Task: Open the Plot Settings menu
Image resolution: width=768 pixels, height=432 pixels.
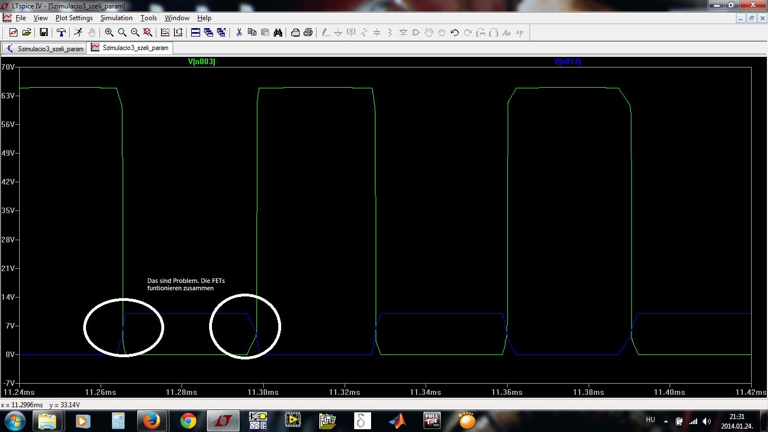Action: tap(74, 18)
